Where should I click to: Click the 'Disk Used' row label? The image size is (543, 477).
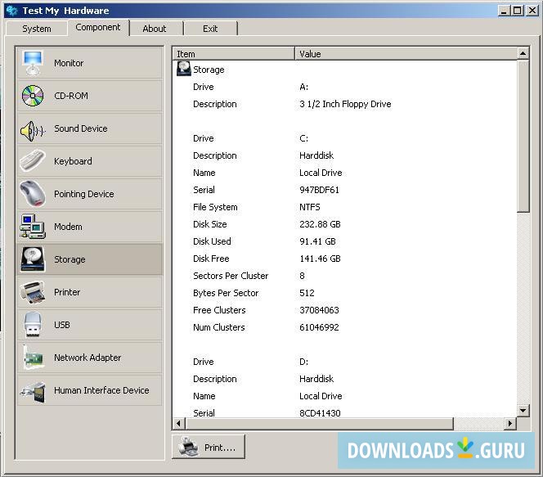[212, 241]
